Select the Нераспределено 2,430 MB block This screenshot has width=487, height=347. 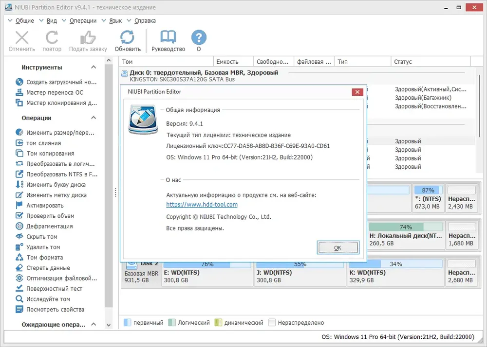462,198
